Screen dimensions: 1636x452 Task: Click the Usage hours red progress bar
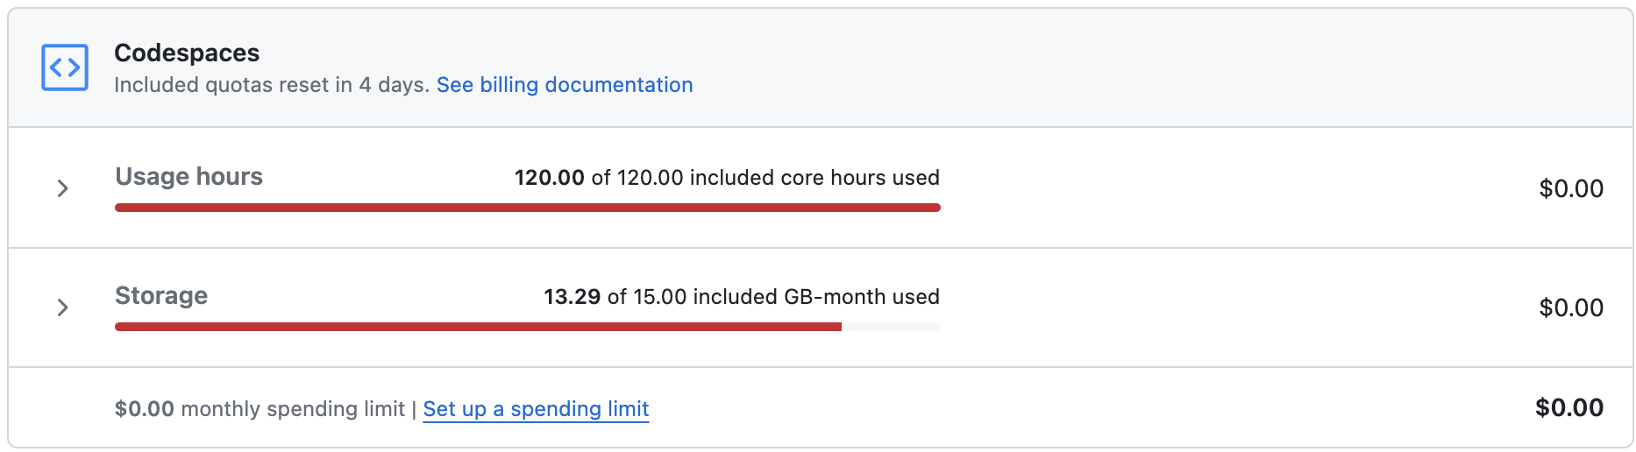pos(528,208)
